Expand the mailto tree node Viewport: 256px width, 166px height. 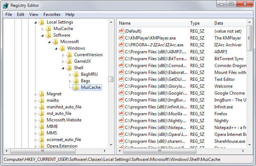coord(35,101)
